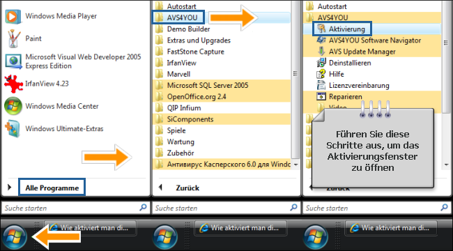Launch AVS Update Manager
This screenshot has height=251, width=453.
[x=371, y=52]
